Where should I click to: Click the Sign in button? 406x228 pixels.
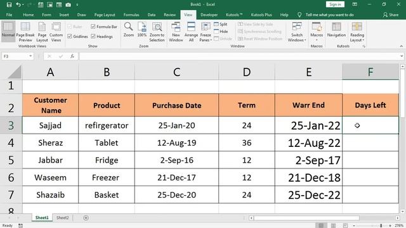335,4
